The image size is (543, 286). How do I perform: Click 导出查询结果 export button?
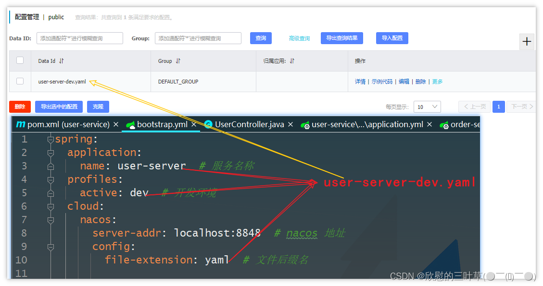pos(342,38)
